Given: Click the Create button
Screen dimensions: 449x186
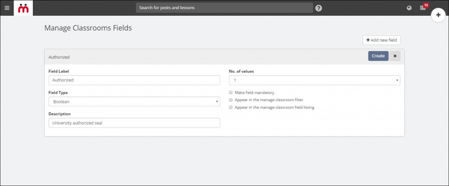Looking at the screenshot, I should [x=378, y=56].
